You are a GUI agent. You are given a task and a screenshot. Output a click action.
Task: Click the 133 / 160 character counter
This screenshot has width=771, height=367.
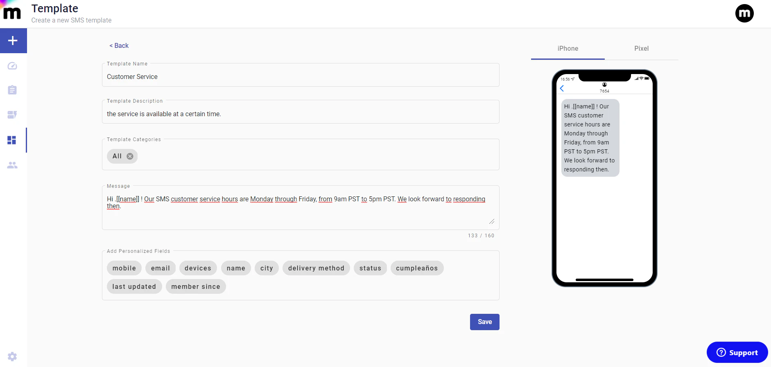tap(481, 236)
